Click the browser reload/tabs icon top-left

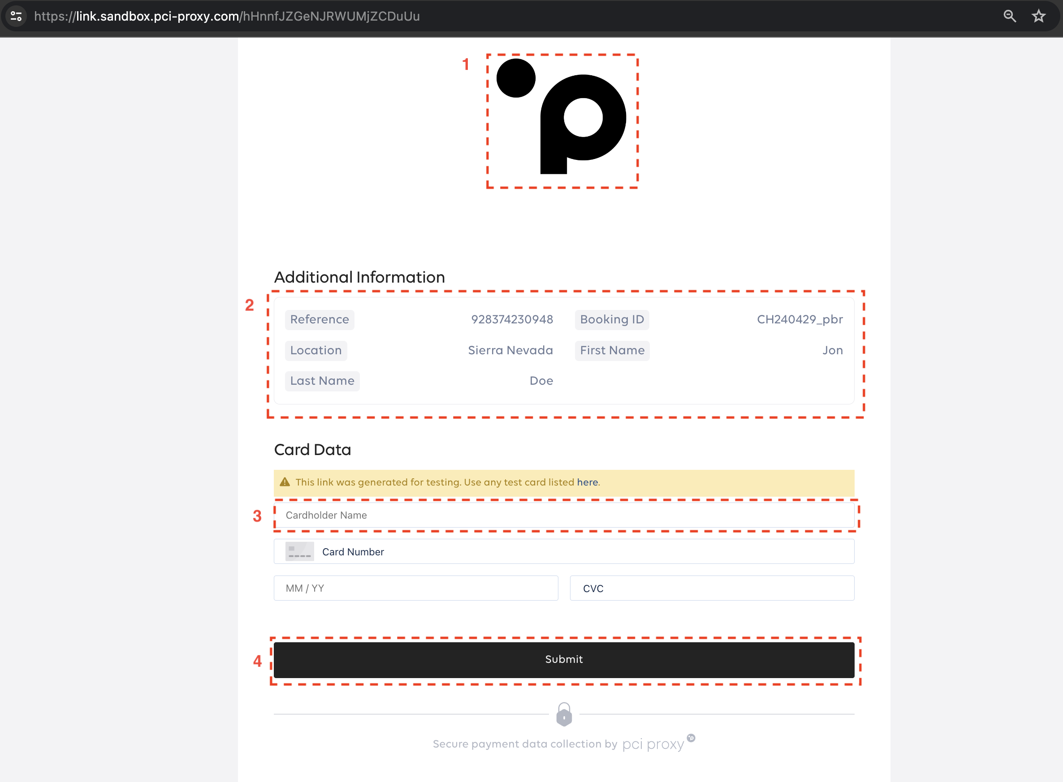point(17,17)
